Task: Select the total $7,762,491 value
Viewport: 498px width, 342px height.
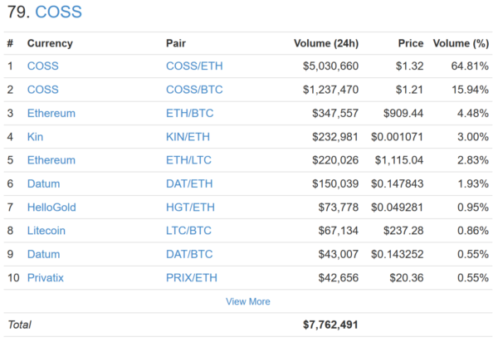Action: (x=330, y=325)
